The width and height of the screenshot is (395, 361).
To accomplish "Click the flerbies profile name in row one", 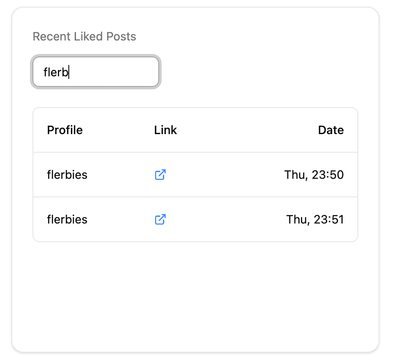I will (67, 175).
